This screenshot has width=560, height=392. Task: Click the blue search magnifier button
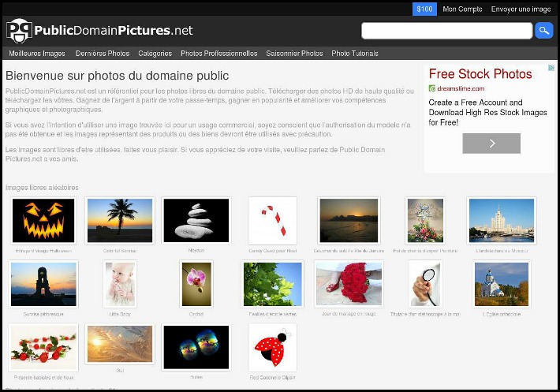coord(543,31)
